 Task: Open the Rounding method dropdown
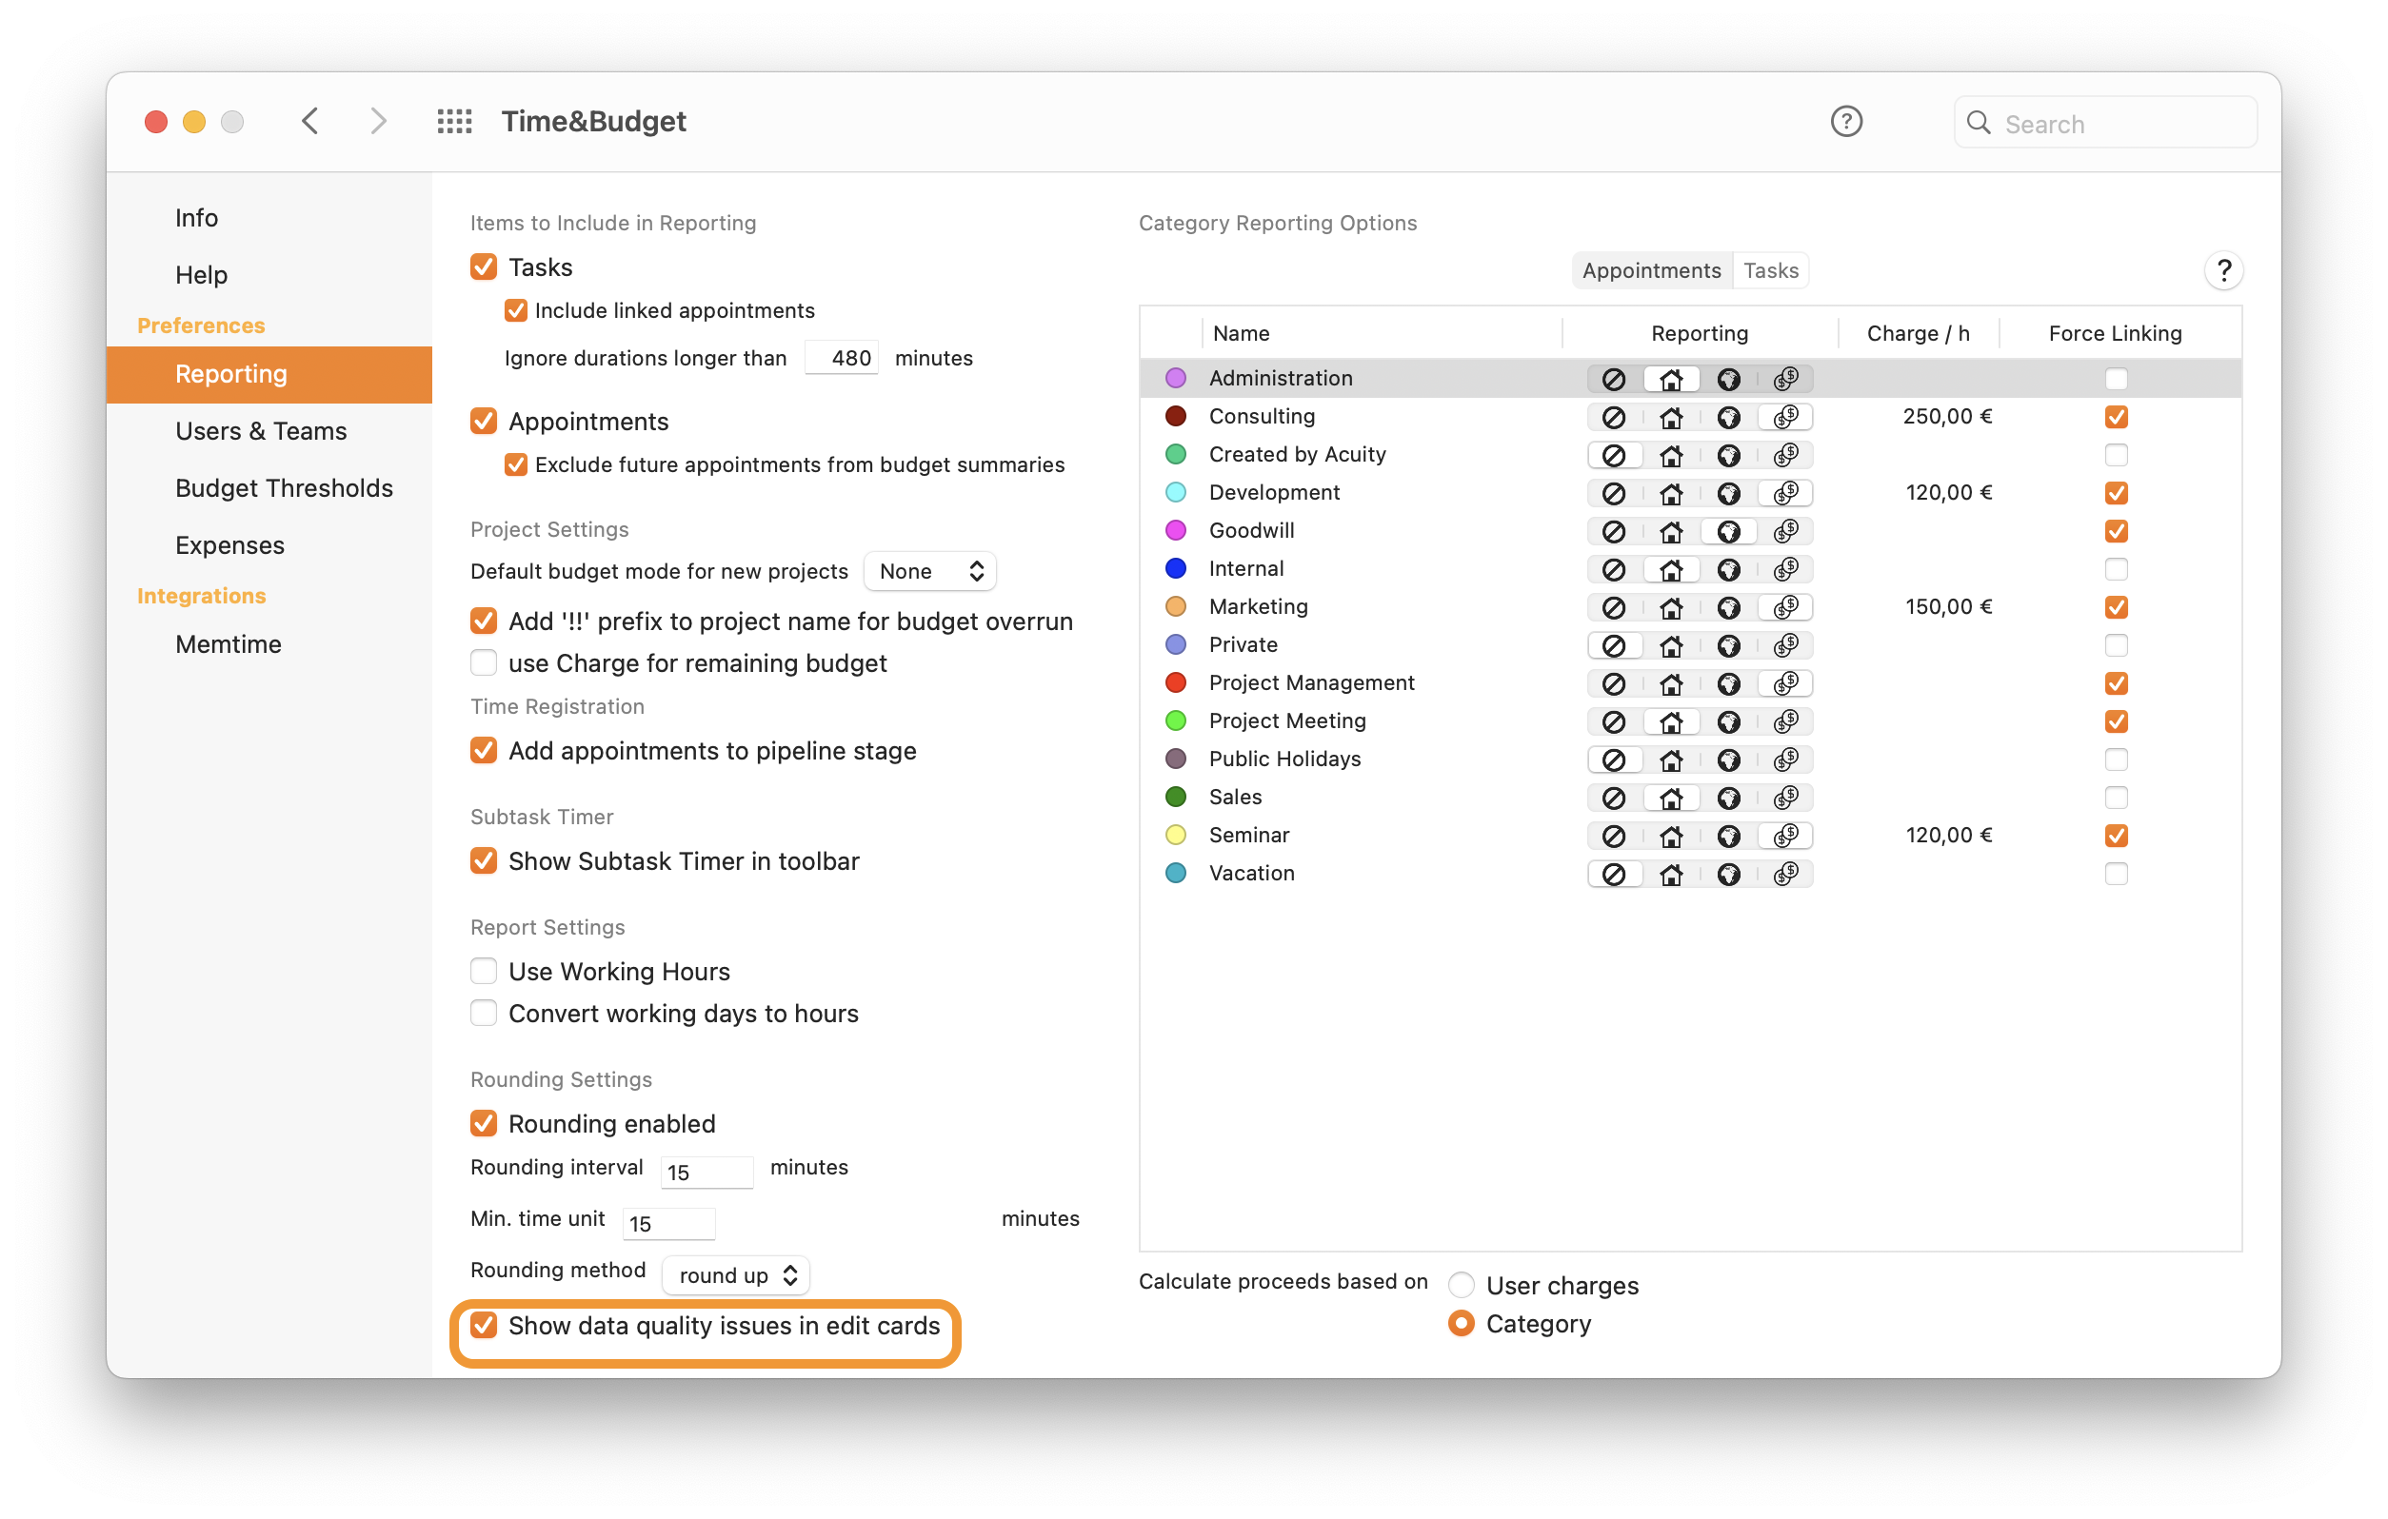pyautogui.click(x=737, y=1275)
